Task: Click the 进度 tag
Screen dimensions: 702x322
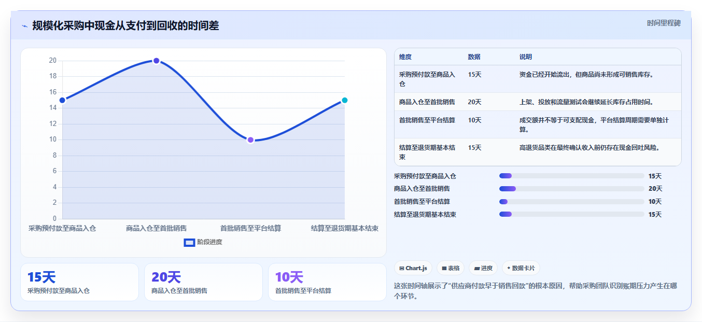Action: pyautogui.click(x=483, y=268)
